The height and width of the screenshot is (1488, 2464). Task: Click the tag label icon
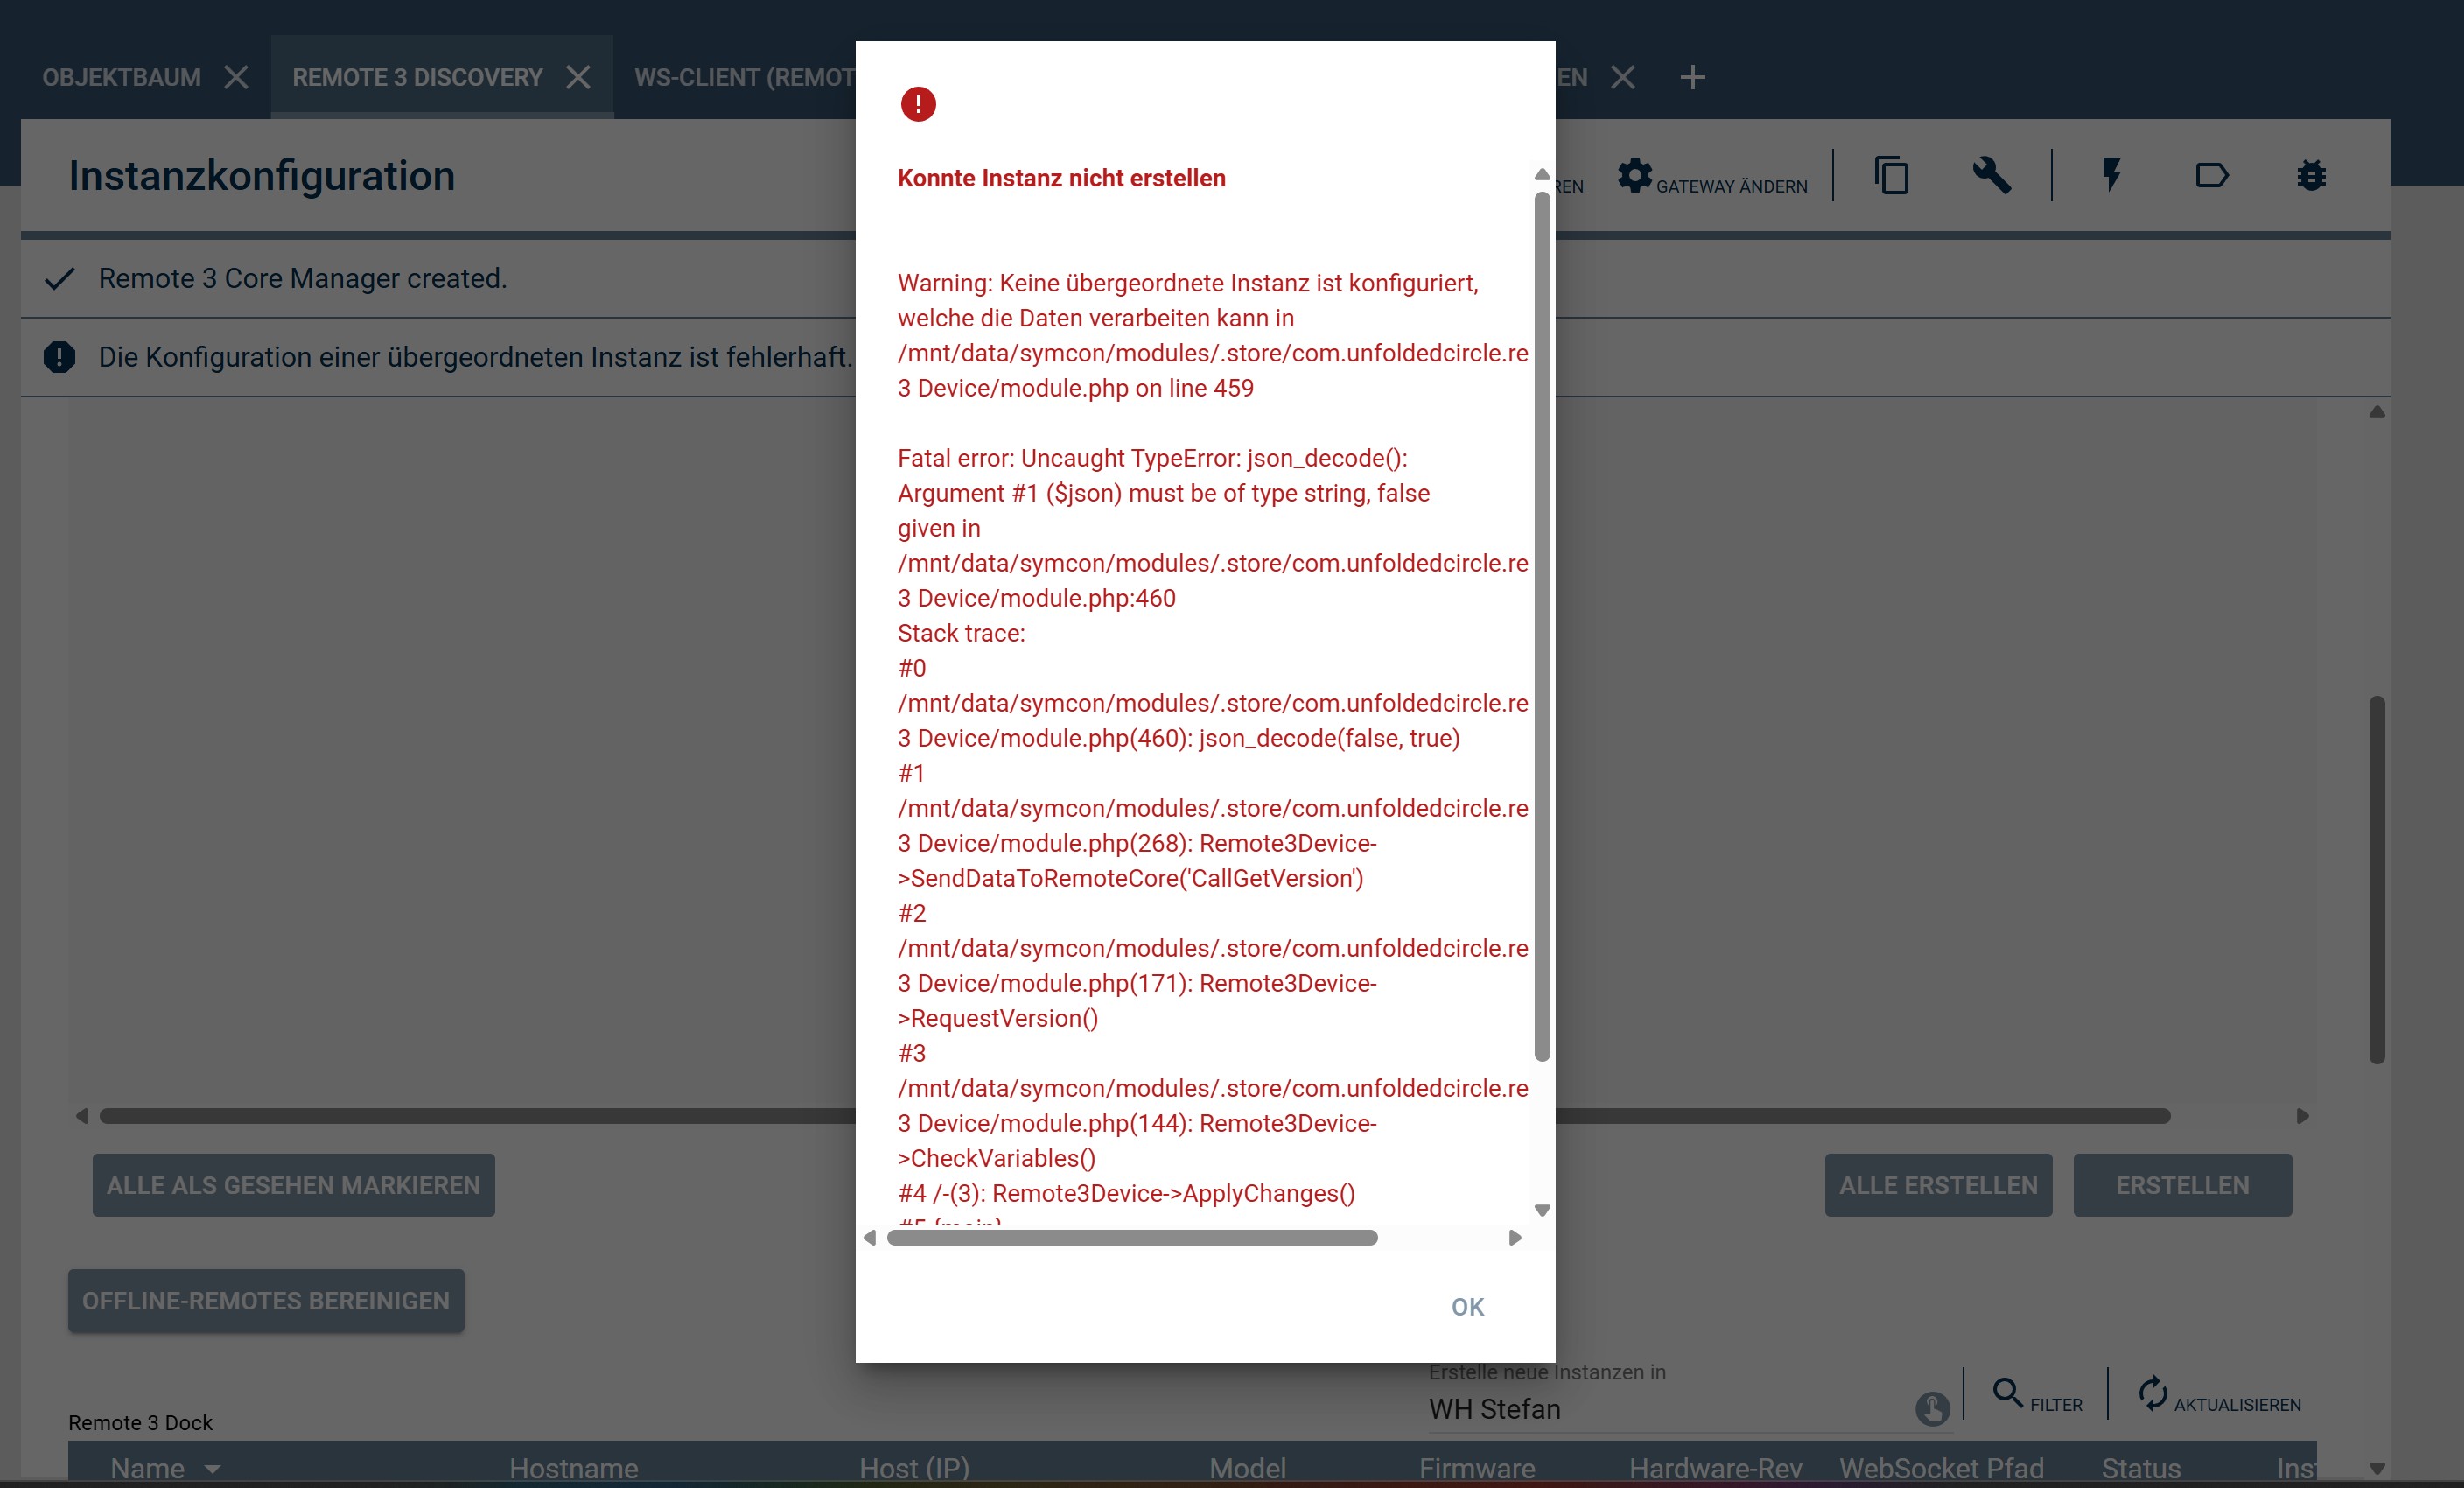2211,176
